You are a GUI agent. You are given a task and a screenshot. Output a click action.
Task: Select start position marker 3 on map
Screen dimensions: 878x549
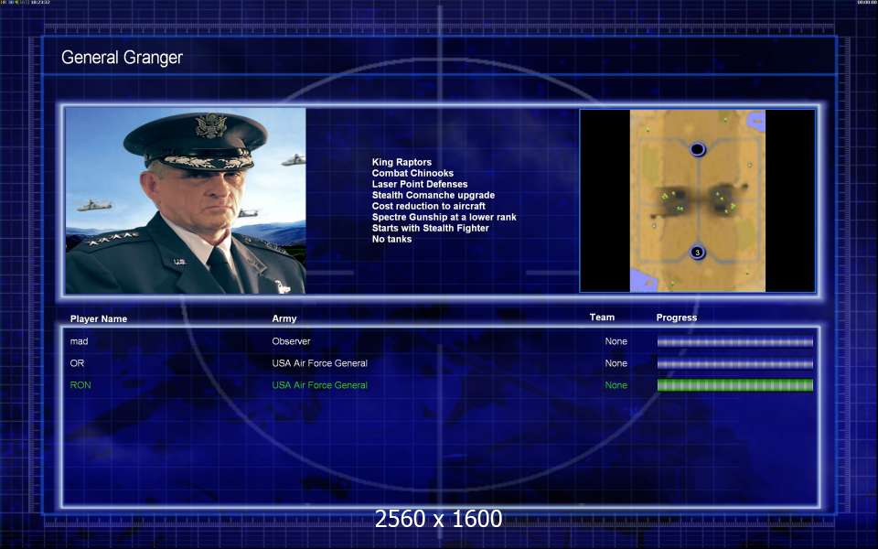tap(697, 253)
